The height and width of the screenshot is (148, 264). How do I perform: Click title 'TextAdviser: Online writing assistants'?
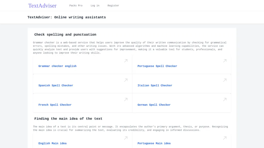(67, 17)
